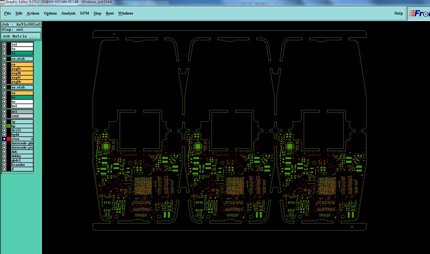
Task: Open the Actions menu
Action: [x=33, y=13]
